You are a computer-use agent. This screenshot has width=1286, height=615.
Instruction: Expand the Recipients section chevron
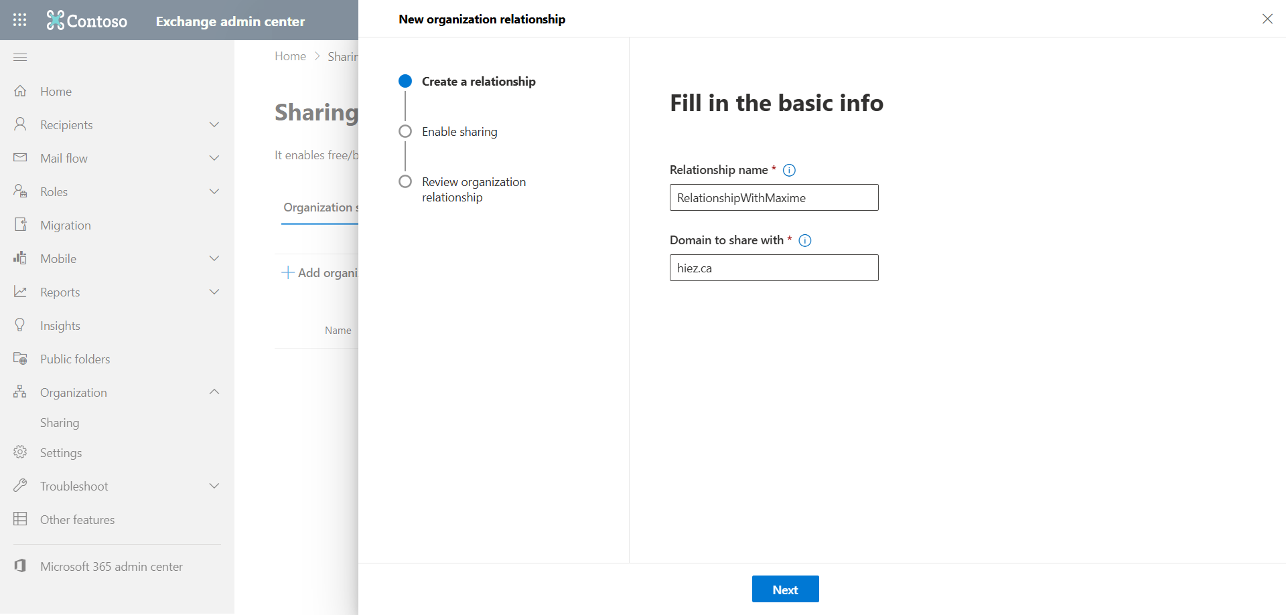[214, 124]
